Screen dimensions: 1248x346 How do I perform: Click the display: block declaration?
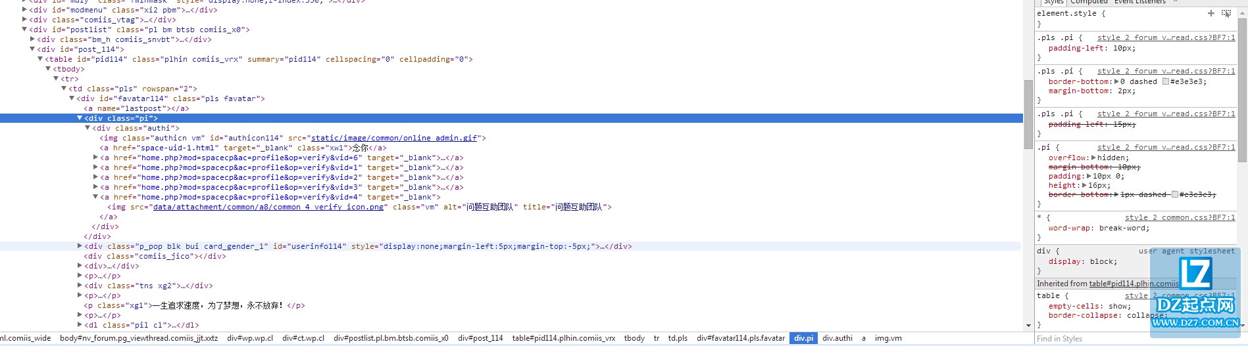pyautogui.click(x=1083, y=261)
